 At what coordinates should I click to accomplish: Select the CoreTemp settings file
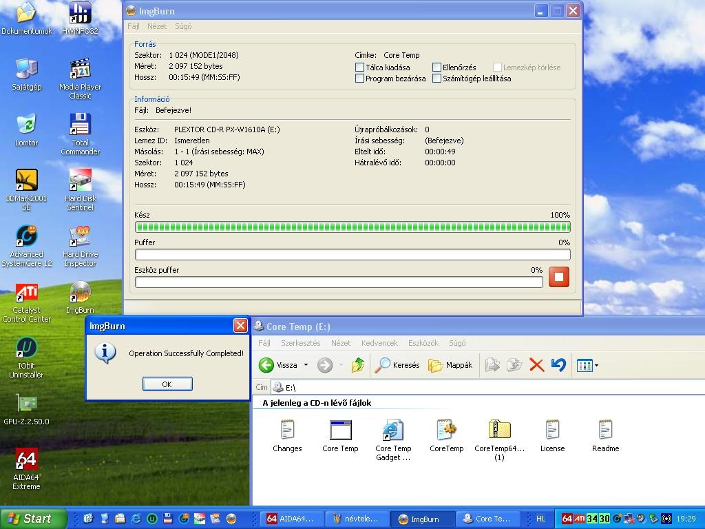(x=446, y=436)
